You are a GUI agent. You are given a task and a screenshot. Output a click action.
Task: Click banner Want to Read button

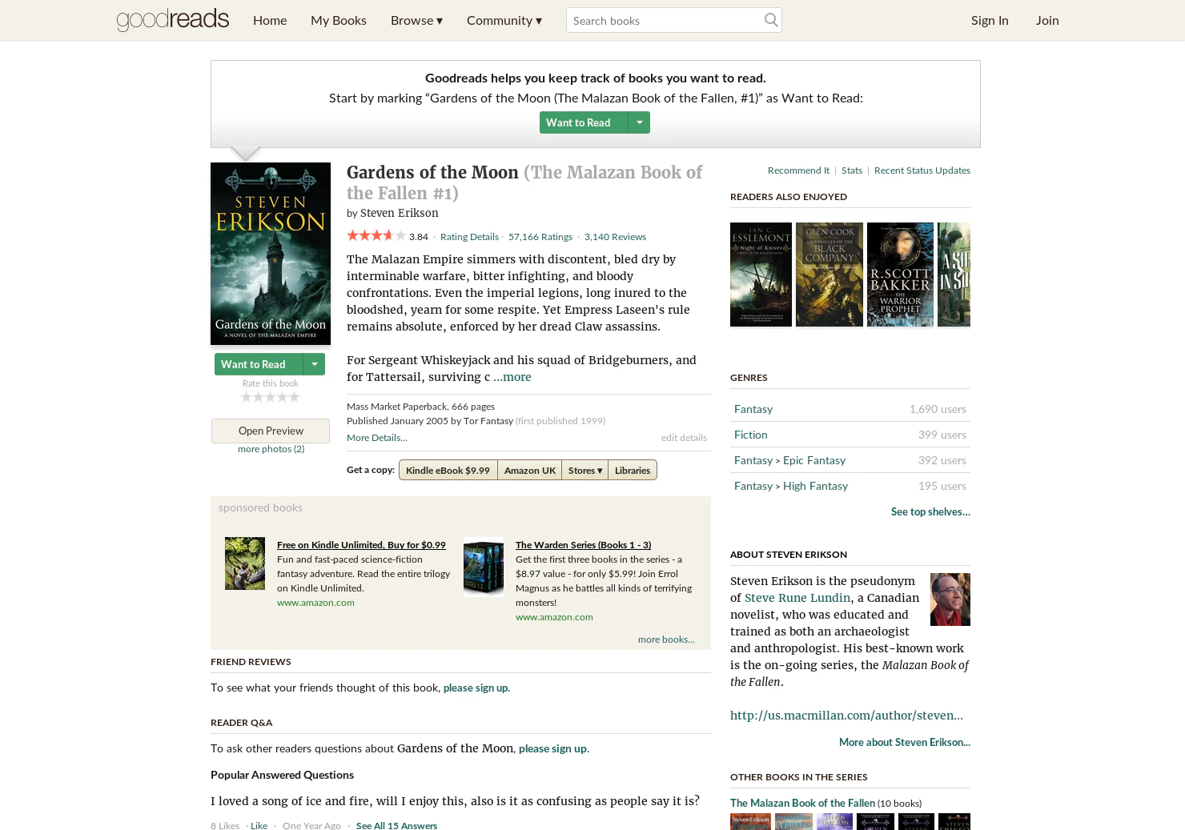click(584, 122)
